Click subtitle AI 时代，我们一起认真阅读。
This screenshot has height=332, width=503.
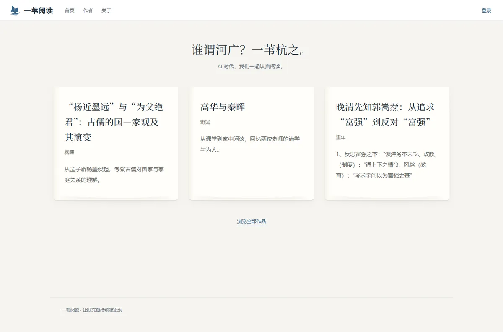pos(251,66)
